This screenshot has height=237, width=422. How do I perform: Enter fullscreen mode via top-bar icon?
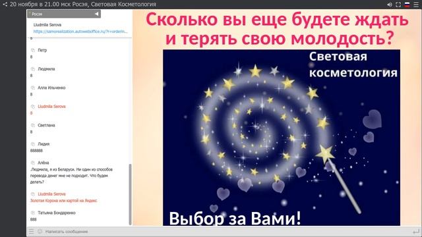398,5
